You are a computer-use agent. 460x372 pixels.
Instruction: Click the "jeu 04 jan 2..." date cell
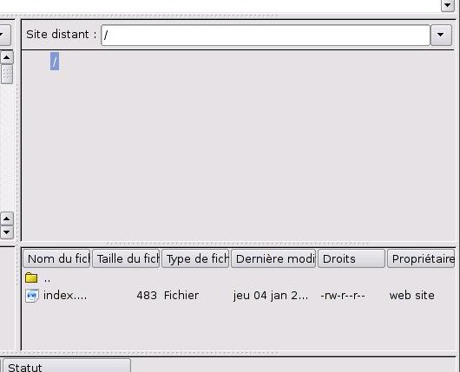point(271,296)
